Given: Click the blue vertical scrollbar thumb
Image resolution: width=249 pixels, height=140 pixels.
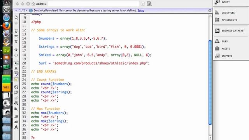Looking at the screenshot, I should coord(210,82).
